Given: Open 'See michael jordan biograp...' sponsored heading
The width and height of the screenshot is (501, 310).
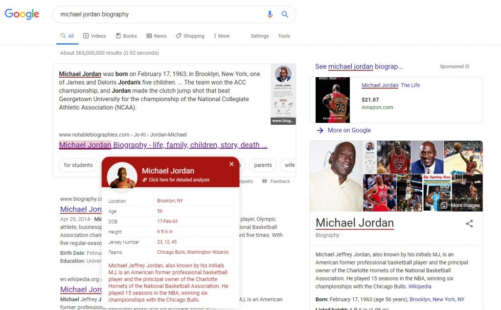Looking at the screenshot, I should (x=359, y=66).
